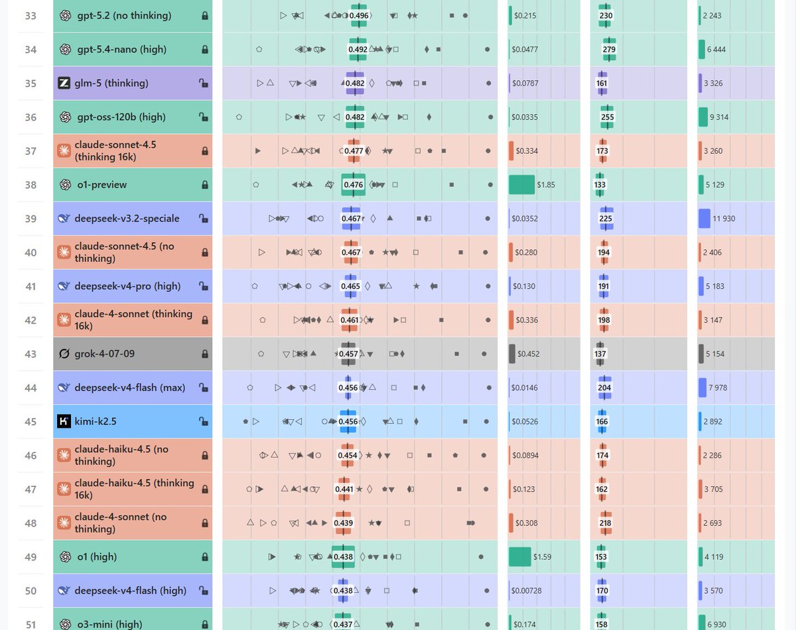This screenshot has width=796, height=630.
Task: Click the open lock on kimi-k2.5 row
Action: point(204,421)
